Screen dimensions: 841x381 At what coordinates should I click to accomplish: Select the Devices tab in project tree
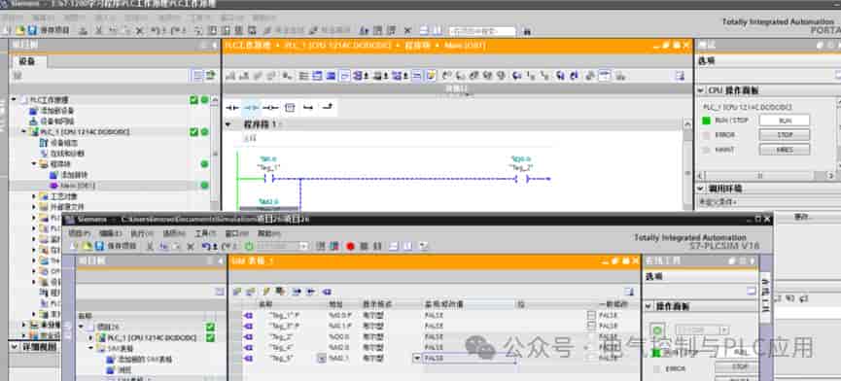click(28, 61)
